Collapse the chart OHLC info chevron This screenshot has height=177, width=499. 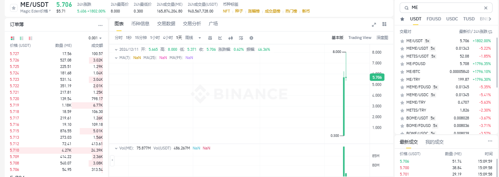point(116,49)
